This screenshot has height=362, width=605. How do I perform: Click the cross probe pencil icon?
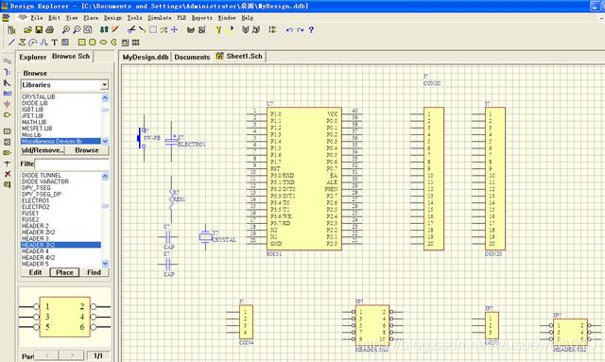[x=115, y=29]
